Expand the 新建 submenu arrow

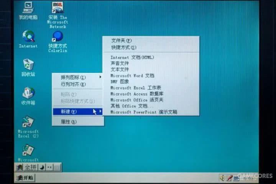[100, 111]
